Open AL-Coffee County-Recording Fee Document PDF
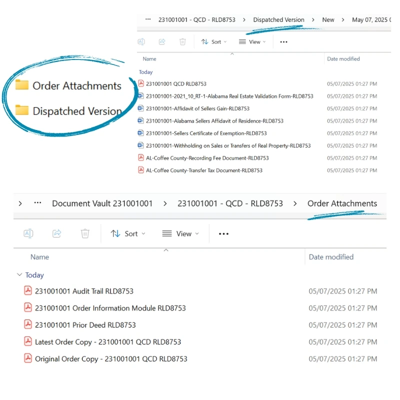The width and height of the screenshot is (400, 400). coord(207,158)
